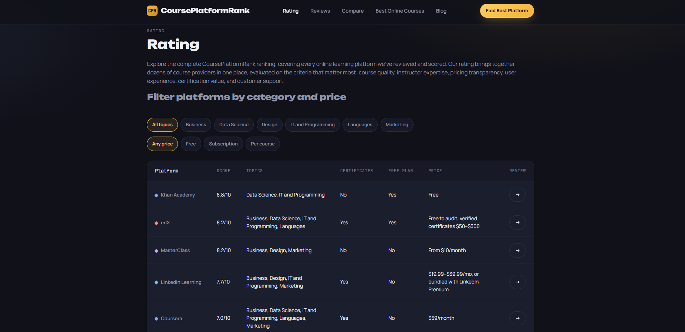Click the Khan Academy diamond icon
The height and width of the screenshot is (332, 685).
[156, 195]
